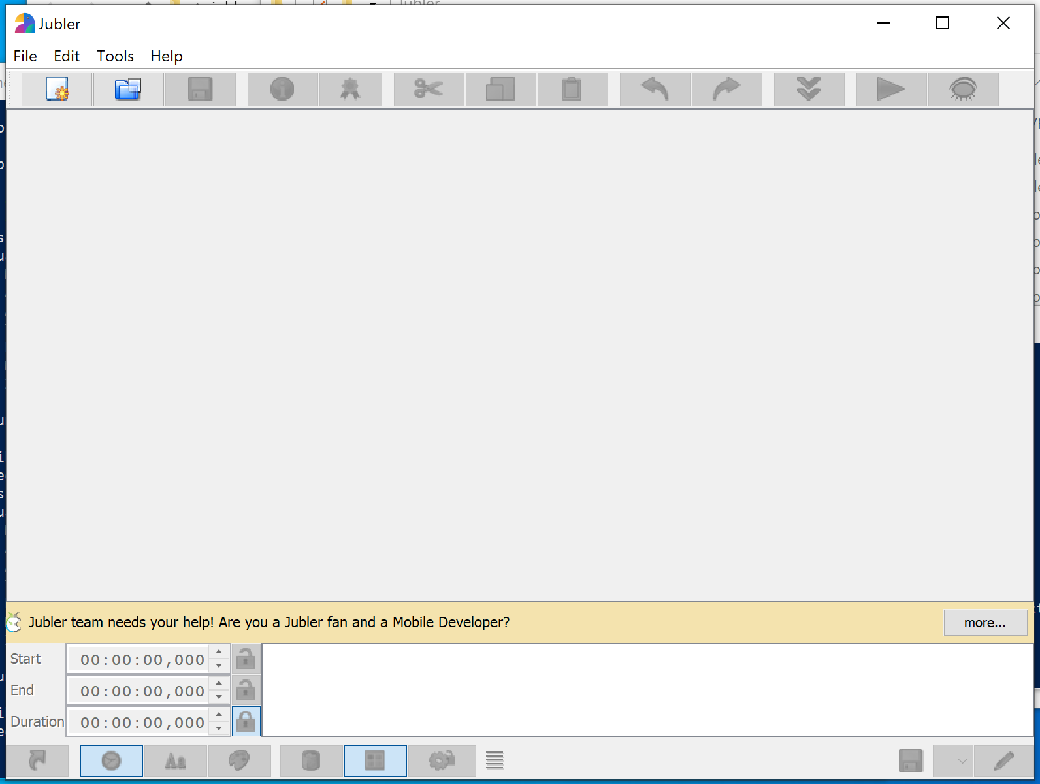Open the Tools menu
Image resolution: width=1040 pixels, height=784 pixels.
click(116, 56)
